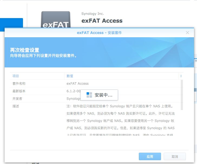
Task: Click the exFAT package icon behind dialog
Action: click(56, 19)
